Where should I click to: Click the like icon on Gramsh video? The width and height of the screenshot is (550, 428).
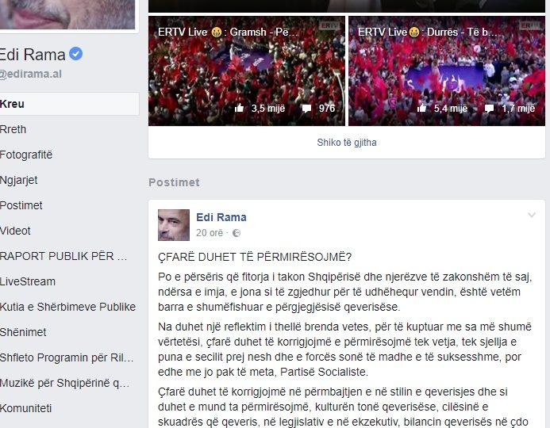(x=239, y=108)
